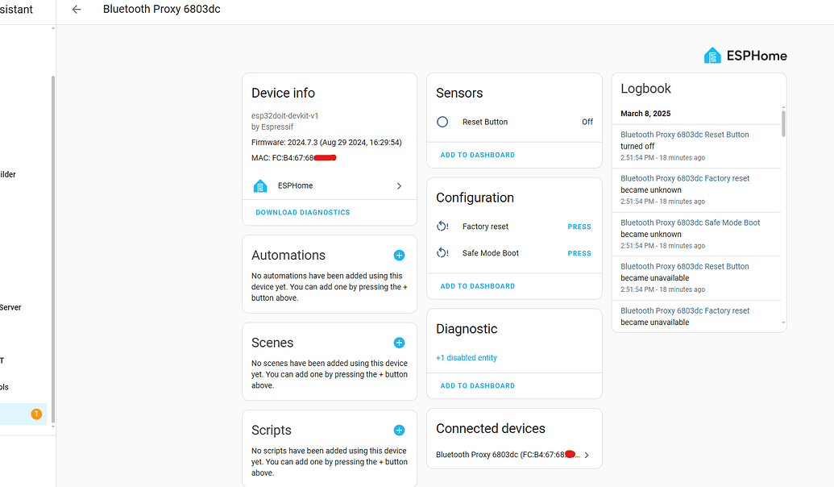Select the Factory reset restart icon

442,227
